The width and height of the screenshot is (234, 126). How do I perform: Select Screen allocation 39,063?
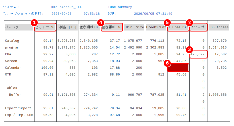[x=70, y=61]
